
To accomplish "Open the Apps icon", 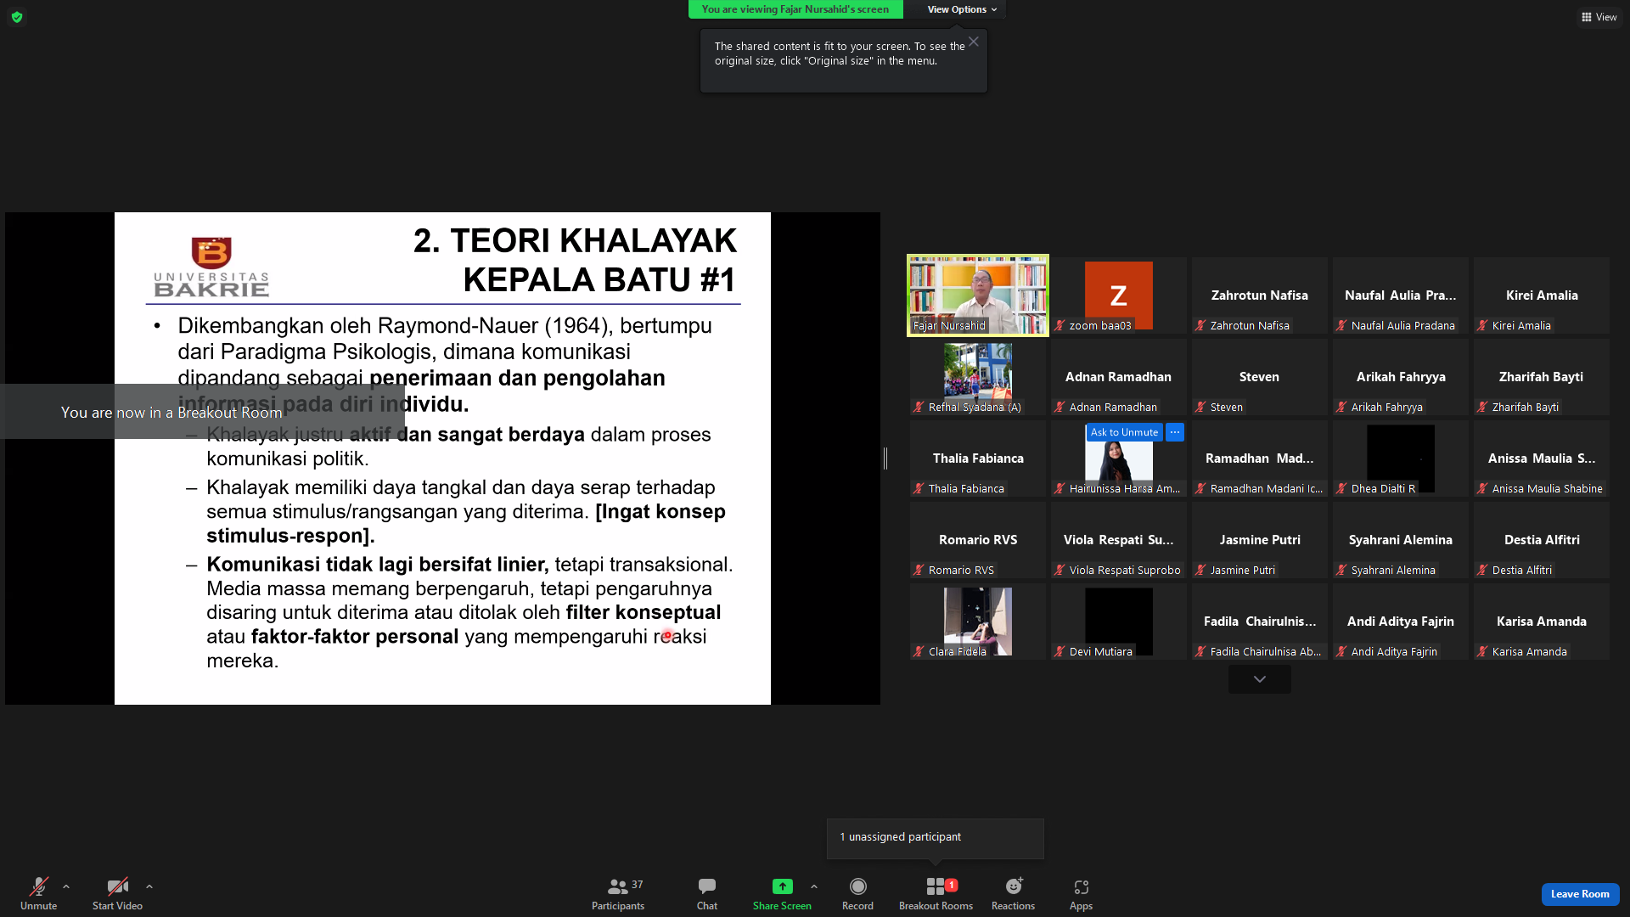I will coord(1081,886).
